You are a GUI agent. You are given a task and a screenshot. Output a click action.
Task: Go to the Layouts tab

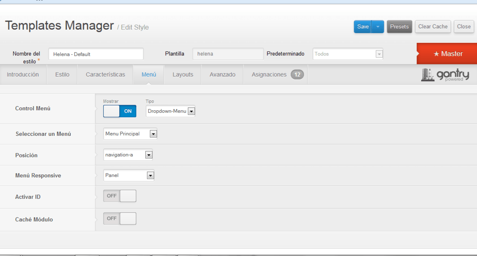point(183,75)
